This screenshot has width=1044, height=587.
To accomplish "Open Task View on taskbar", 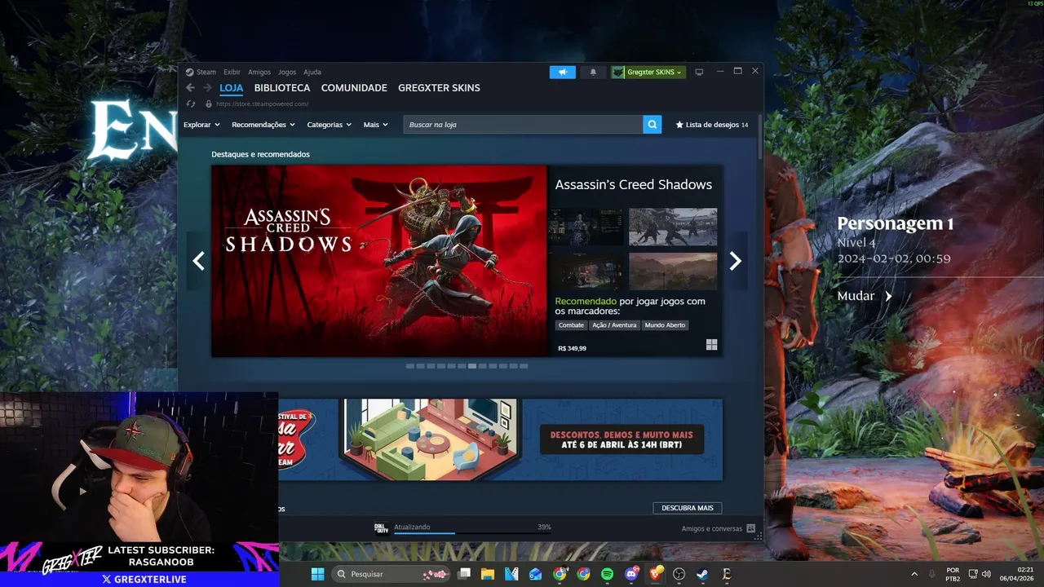I will (464, 574).
